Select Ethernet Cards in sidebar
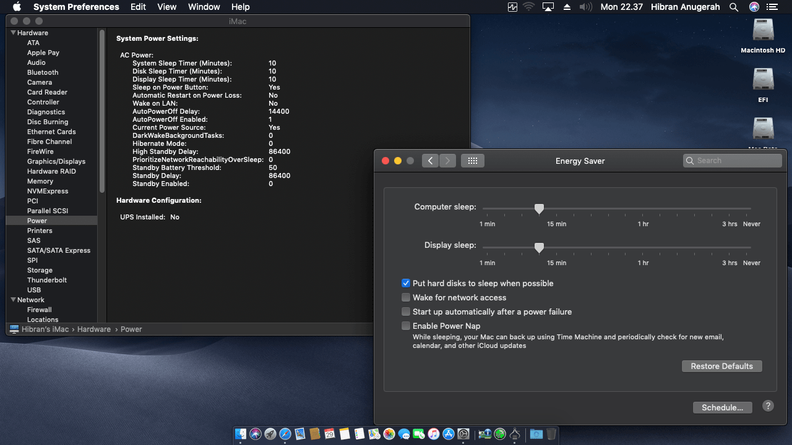792x445 pixels. (51, 132)
